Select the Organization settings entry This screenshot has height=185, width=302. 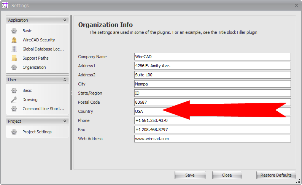coord(34,67)
